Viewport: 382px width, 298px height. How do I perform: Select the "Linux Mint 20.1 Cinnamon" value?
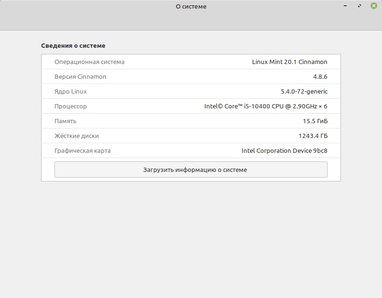click(x=289, y=62)
